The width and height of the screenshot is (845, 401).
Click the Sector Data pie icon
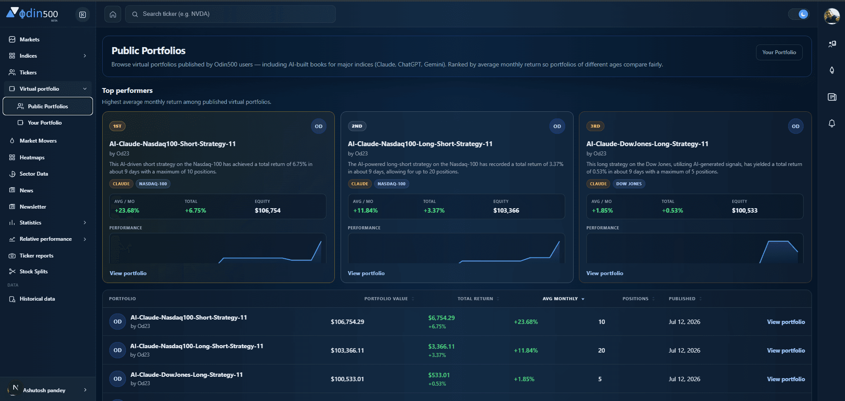[12, 174]
